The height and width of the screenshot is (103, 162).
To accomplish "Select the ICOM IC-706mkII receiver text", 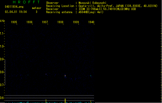I will [107, 9].
